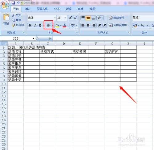Toggle italic formatting

pos(35,25)
